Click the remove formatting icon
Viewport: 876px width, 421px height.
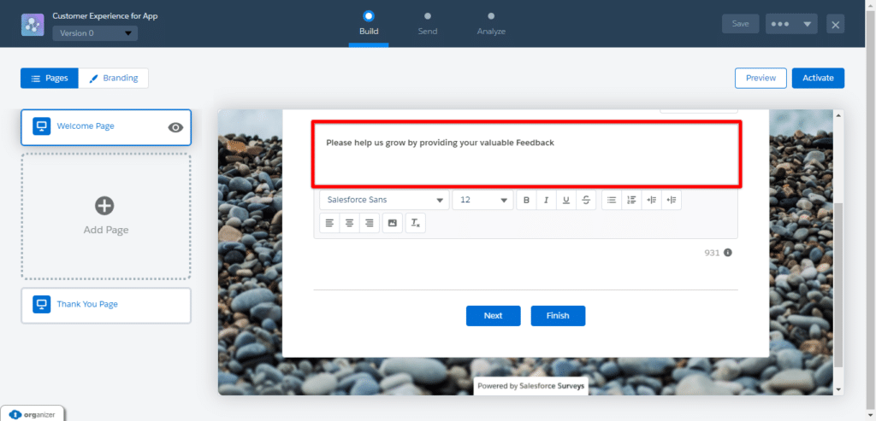[x=415, y=223]
